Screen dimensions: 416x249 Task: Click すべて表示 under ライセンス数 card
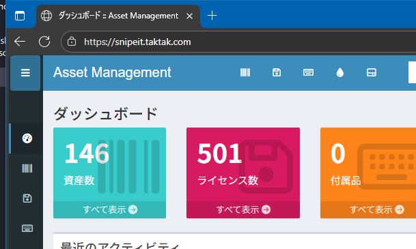coord(243,209)
